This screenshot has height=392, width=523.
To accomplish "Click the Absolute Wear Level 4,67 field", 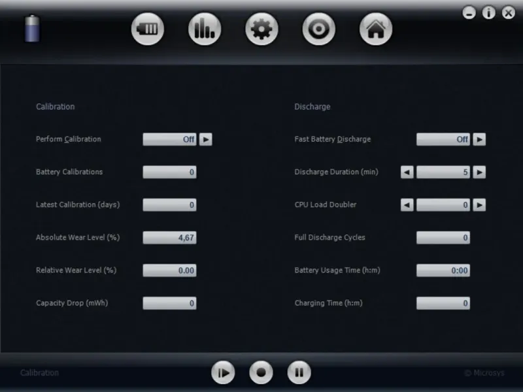I will point(169,238).
